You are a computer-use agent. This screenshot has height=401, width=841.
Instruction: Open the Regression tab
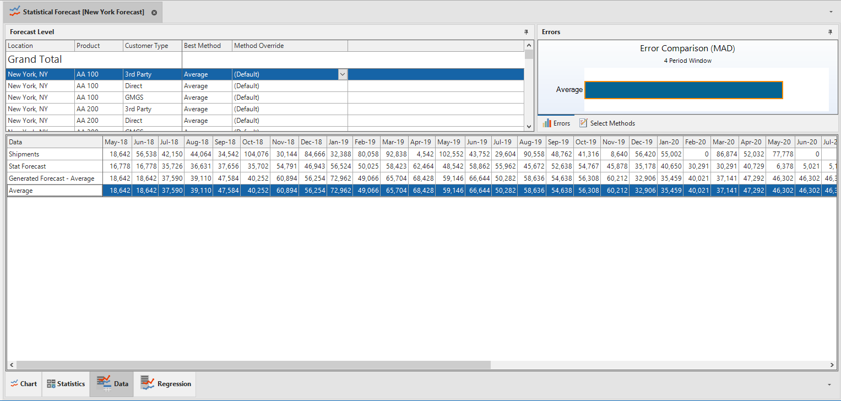coord(165,384)
